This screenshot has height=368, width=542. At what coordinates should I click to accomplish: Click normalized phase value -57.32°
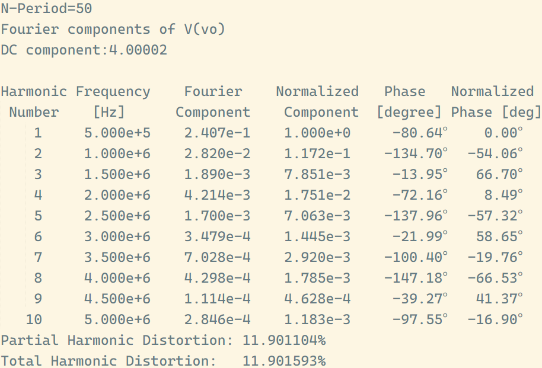(x=495, y=216)
